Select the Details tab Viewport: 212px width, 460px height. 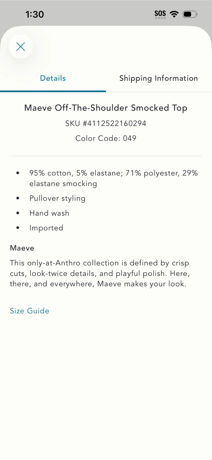53,78
